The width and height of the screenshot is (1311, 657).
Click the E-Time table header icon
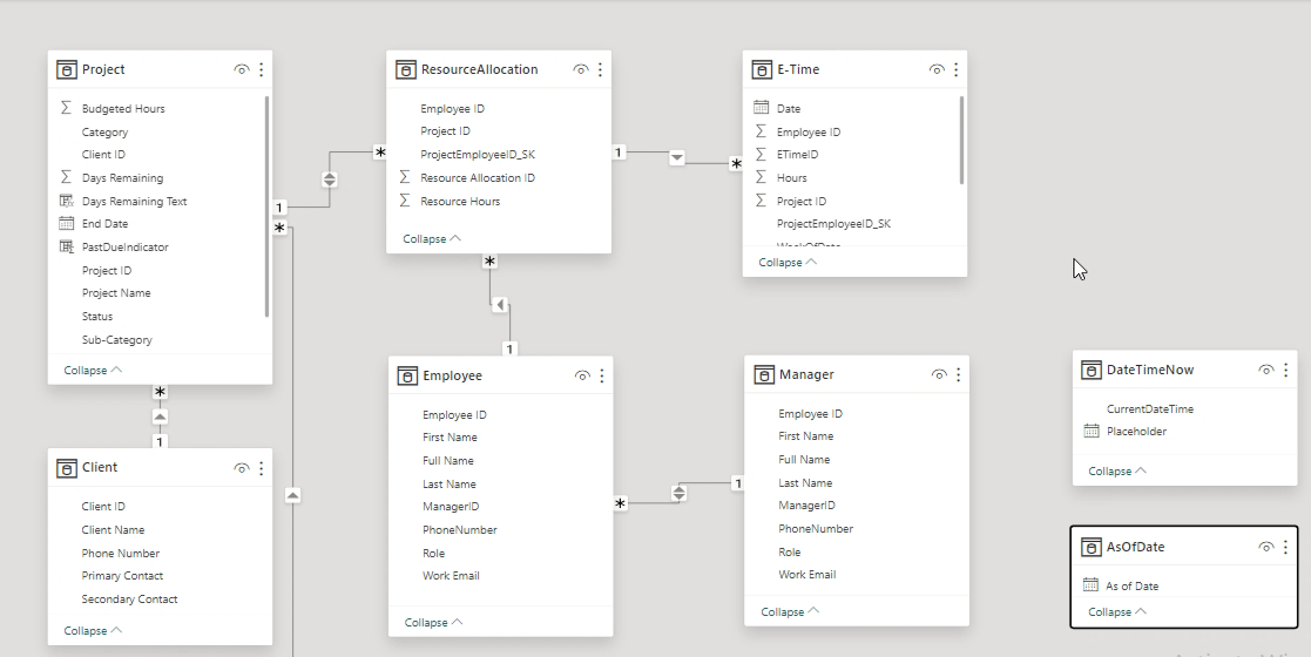[762, 70]
